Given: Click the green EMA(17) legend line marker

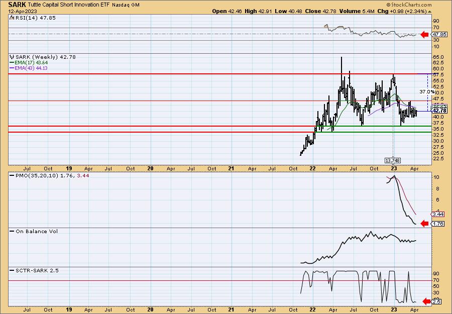Looking at the screenshot, I should (x=12, y=63).
